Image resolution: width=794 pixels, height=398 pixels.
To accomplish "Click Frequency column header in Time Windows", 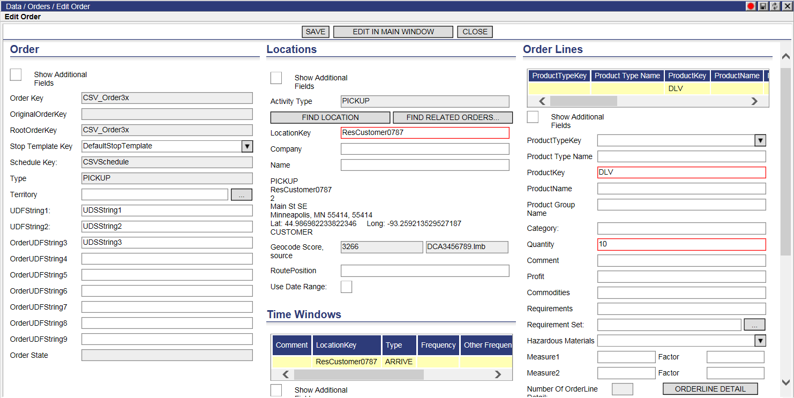I will (438, 346).
